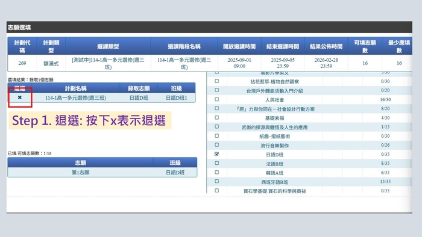Screen dimensions: 422x237
Task: Click the 選課類型 column header
Action: click(108, 46)
